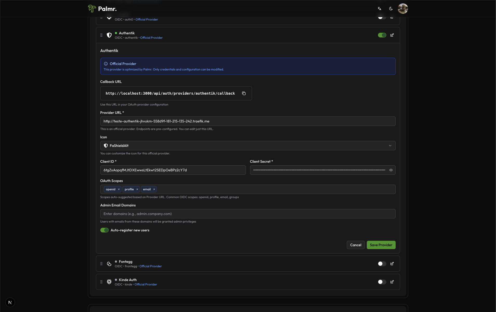Toggle dark mode moon icon
This screenshot has height=312, width=496.
pyautogui.click(x=391, y=9)
